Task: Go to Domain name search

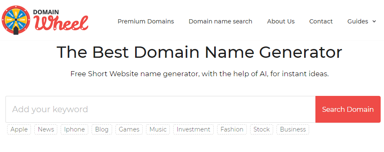Action: pyautogui.click(x=220, y=22)
